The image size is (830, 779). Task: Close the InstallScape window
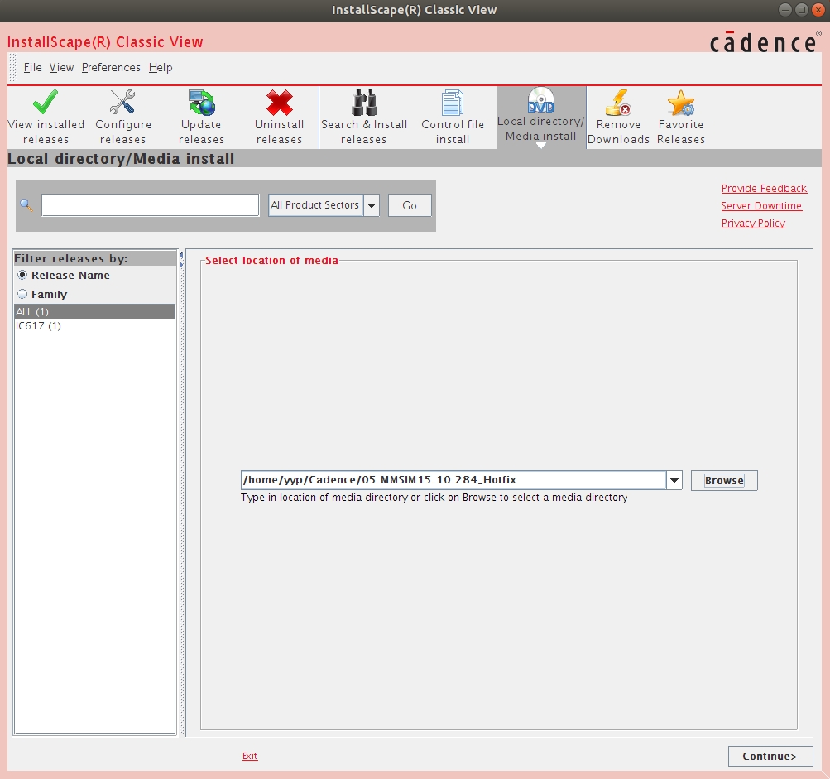coord(818,10)
